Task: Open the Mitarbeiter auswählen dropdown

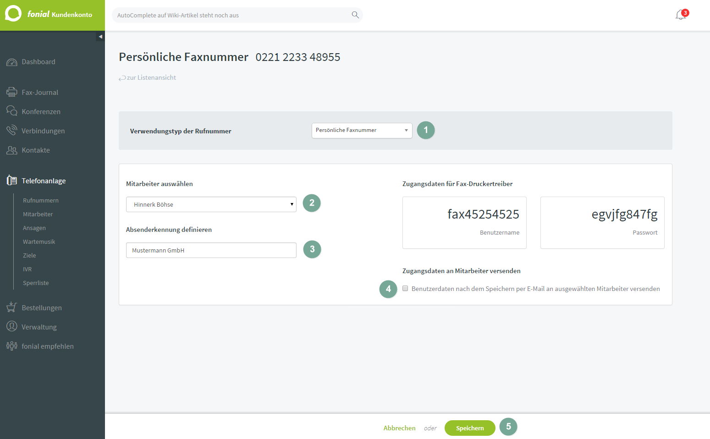Action: (211, 204)
